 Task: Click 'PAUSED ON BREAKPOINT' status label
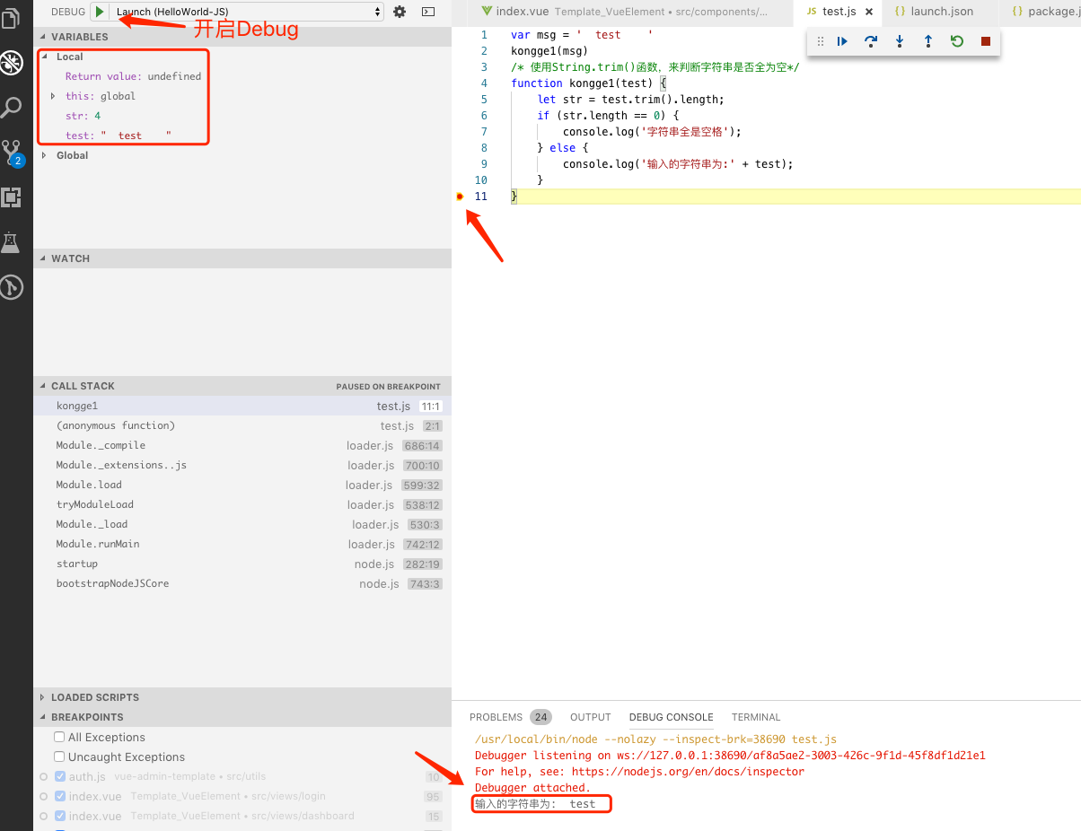tap(389, 386)
